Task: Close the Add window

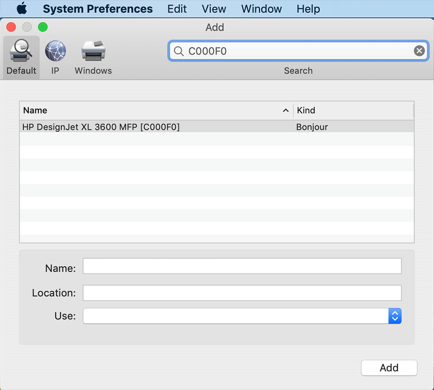Action: [x=11, y=27]
